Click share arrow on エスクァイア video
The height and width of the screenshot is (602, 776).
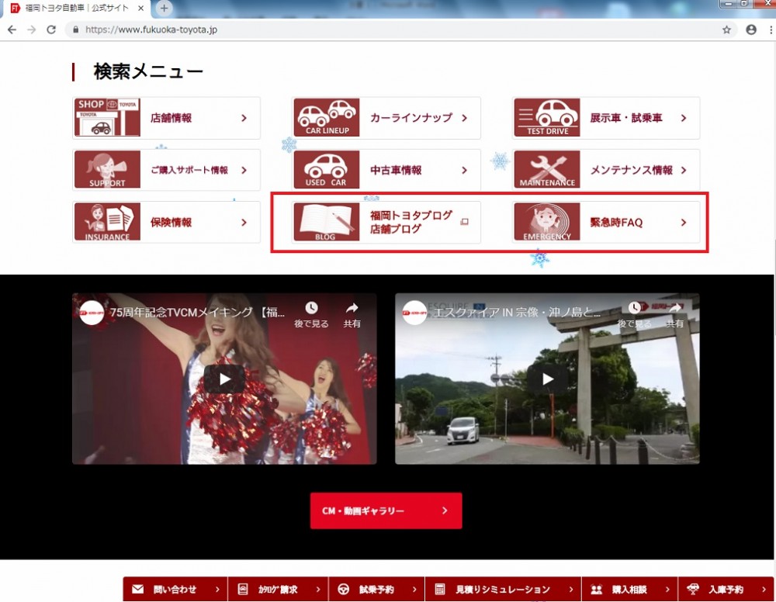click(x=674, y=308)
